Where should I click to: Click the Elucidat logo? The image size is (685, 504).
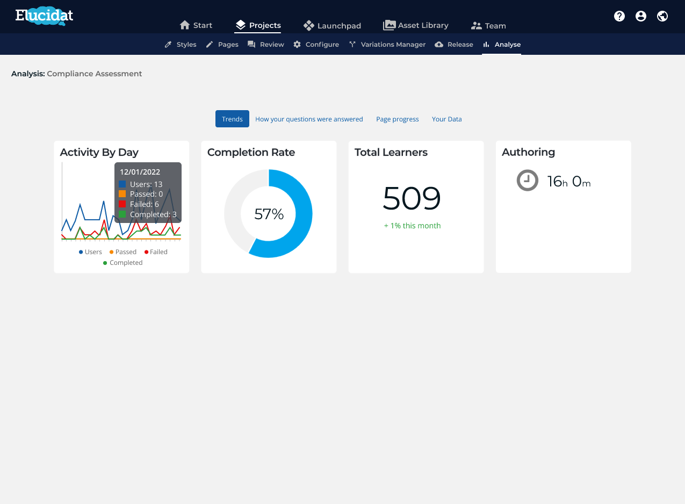(44, 16)
